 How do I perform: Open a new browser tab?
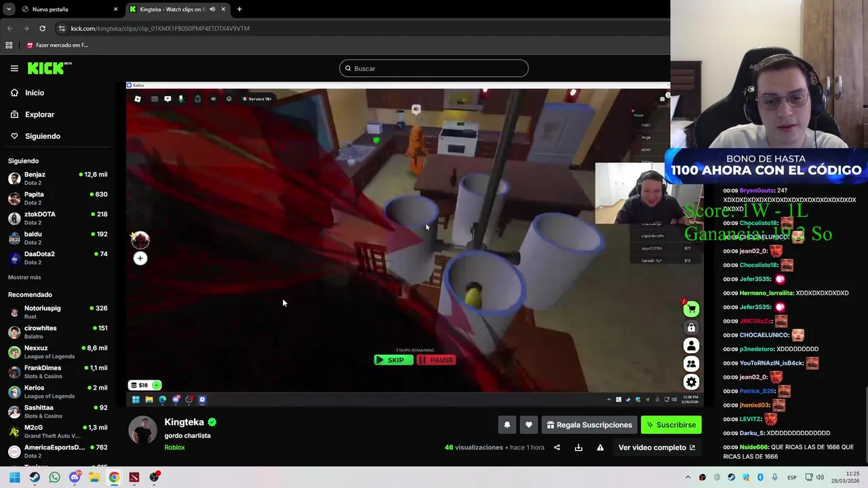click(x=239, y=9)
